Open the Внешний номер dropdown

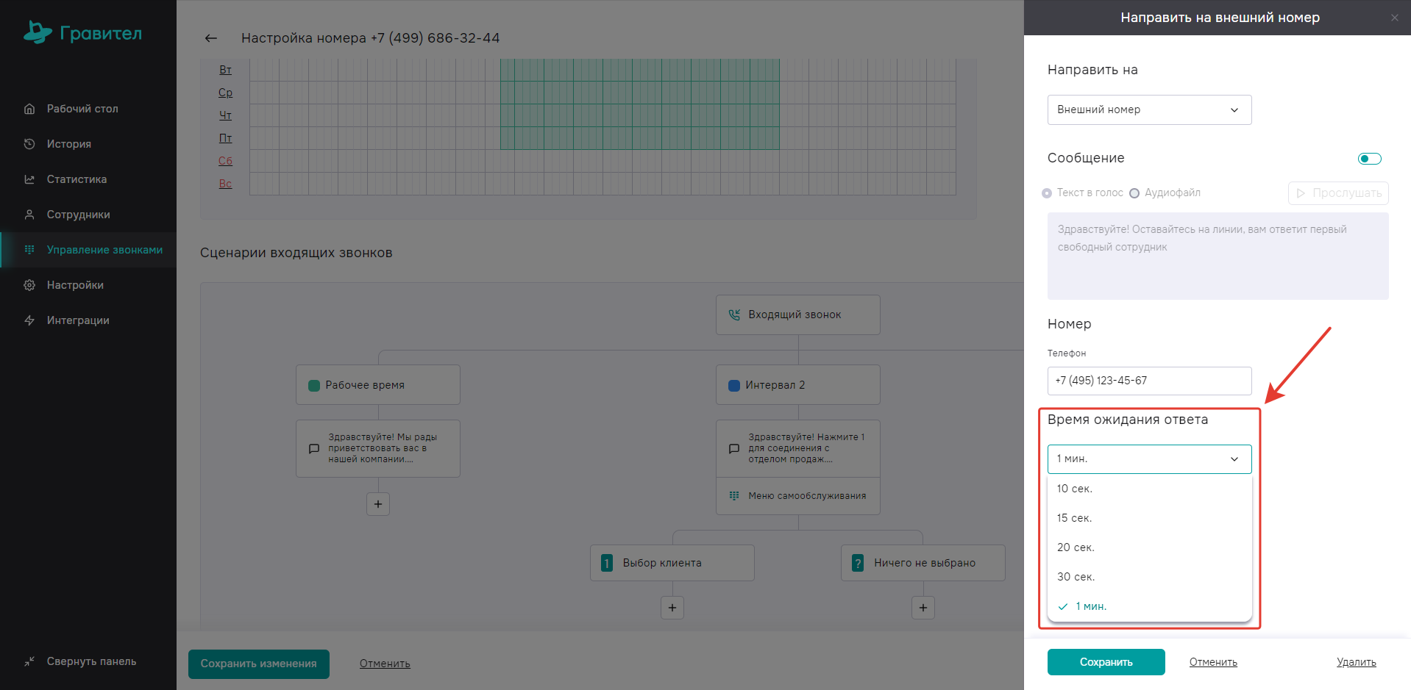[x=1149, y=109]
